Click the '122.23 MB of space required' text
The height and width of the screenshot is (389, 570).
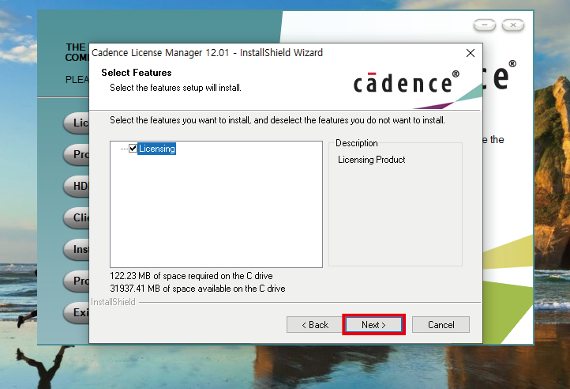click(191, 276)
